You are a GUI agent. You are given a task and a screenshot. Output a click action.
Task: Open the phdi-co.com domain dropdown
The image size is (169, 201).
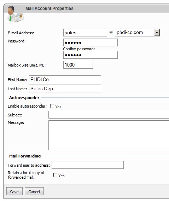[x=138, y=33]
